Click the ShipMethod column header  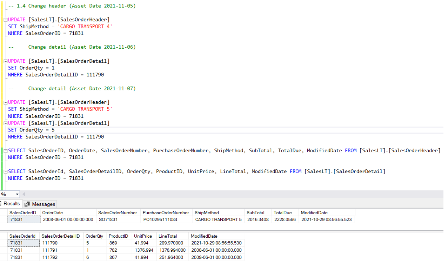[x=207, y=212]
